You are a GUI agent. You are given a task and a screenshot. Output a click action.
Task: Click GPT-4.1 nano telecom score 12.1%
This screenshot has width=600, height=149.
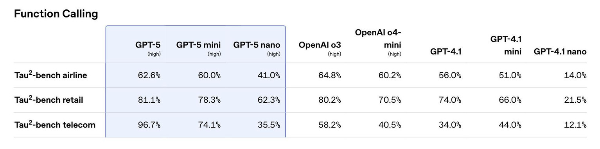(576, 125)
